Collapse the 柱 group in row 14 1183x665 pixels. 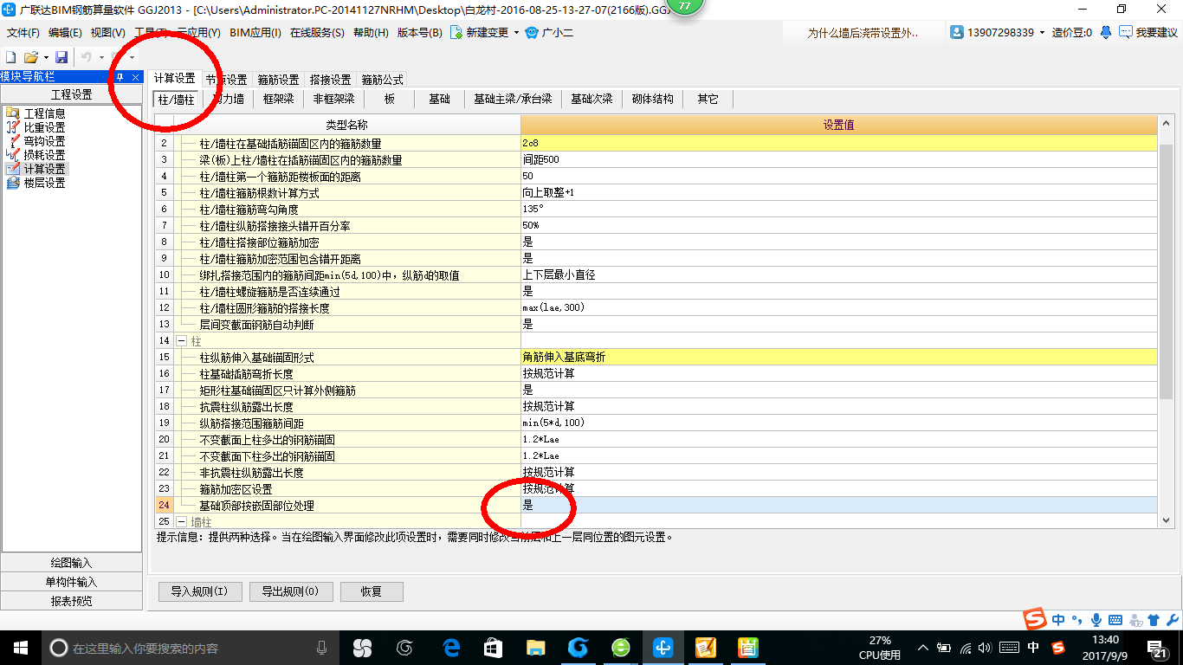click(181, 341)
